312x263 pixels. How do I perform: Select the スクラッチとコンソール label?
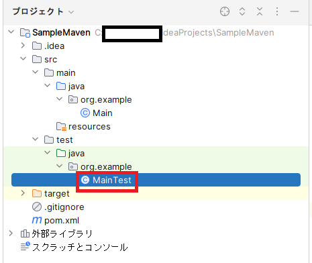80,247
